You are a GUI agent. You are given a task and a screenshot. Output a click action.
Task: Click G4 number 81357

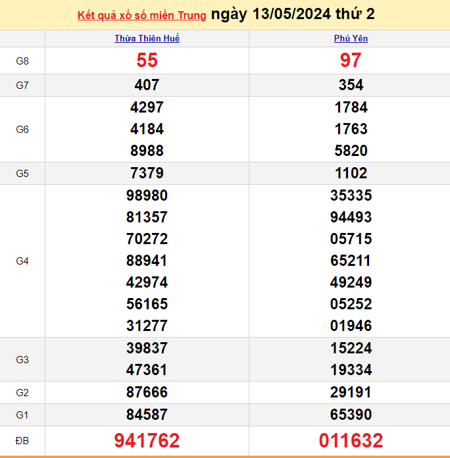point(147,217)
